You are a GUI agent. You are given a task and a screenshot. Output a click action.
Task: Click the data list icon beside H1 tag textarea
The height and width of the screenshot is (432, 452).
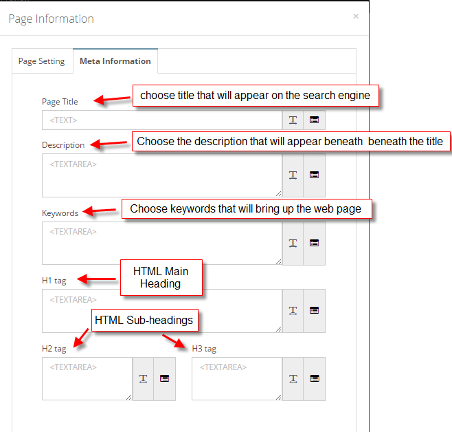pyautogui.click(x=314, y=311)
